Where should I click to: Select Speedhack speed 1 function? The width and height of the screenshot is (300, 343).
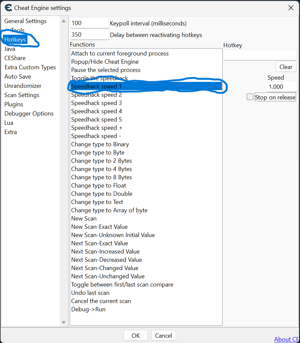(146, 86)
